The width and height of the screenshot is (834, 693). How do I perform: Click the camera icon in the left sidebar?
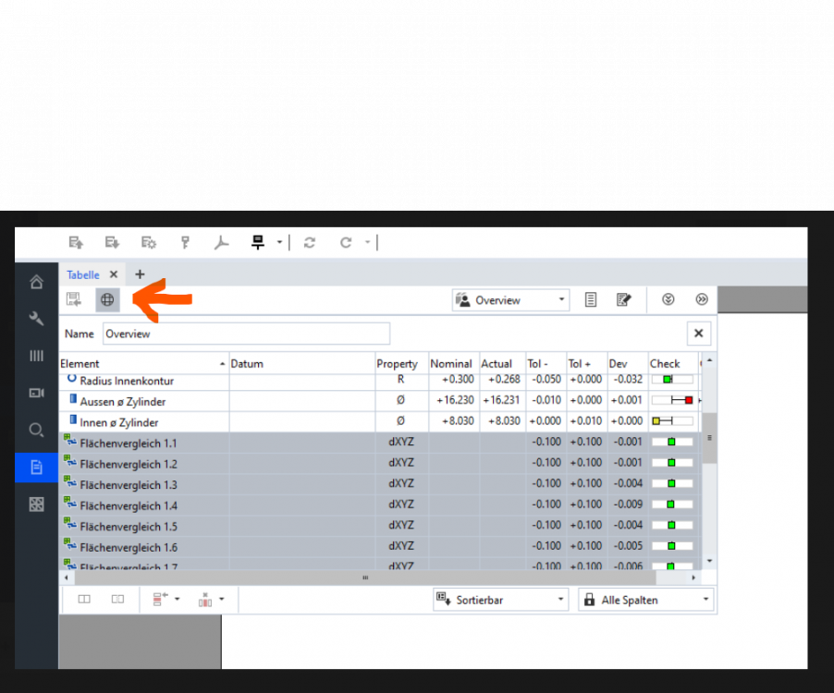click(36, 393)
